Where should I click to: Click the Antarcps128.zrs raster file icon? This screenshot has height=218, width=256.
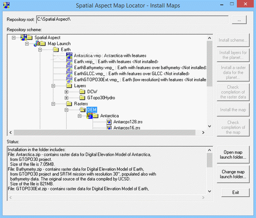109,122
